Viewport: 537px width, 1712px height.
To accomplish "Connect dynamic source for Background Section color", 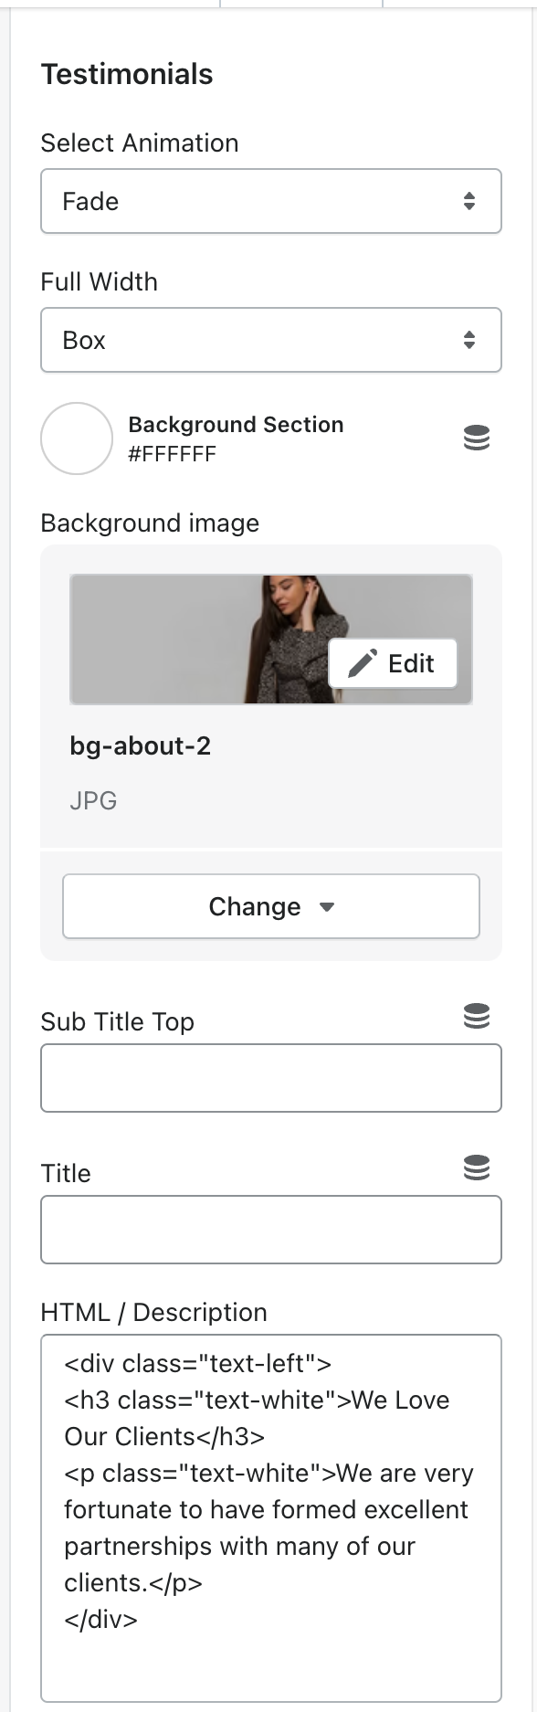I will coord(477,439).
